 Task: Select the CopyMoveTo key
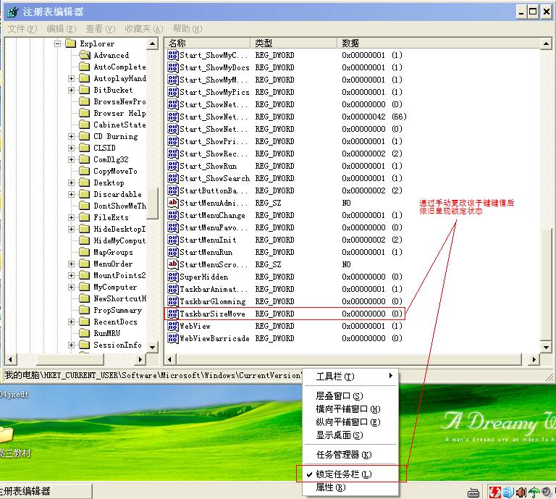(x=115, y=171)
